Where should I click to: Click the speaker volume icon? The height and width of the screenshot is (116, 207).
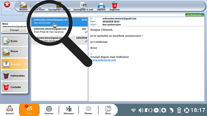tap(141, 110)
